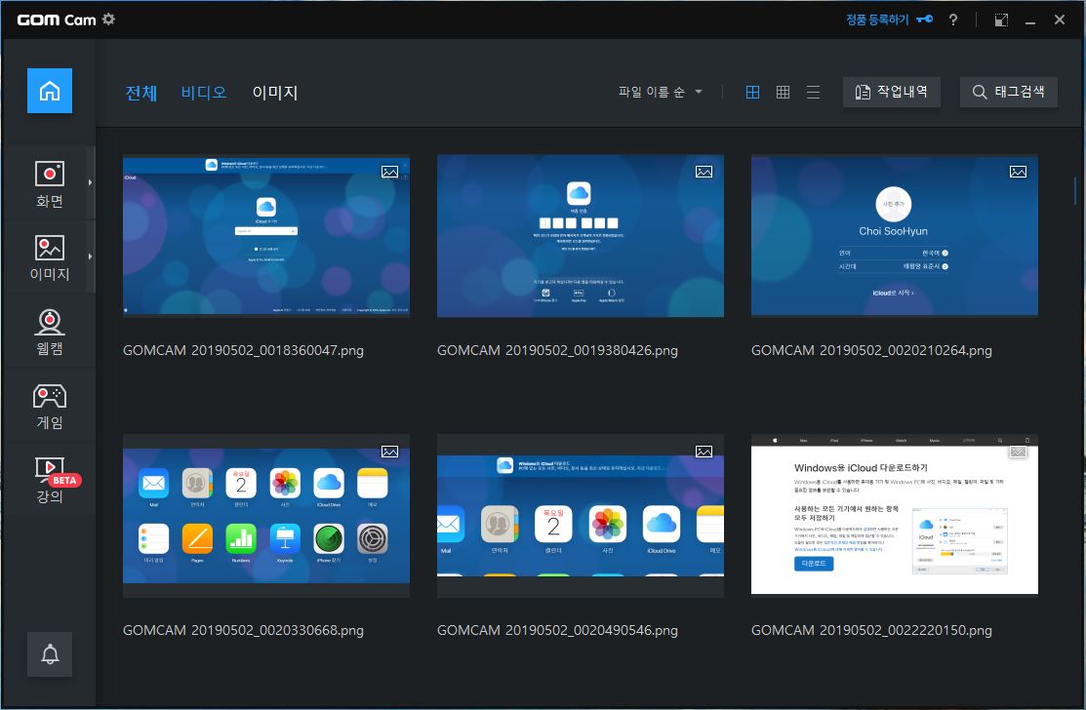The width and height of the screenshot is (1086, 710).
Task: Close the GOM Cam window
Action: pos(1060,20)
